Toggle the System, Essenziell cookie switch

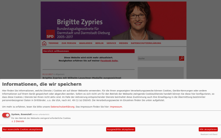(6, 115)
